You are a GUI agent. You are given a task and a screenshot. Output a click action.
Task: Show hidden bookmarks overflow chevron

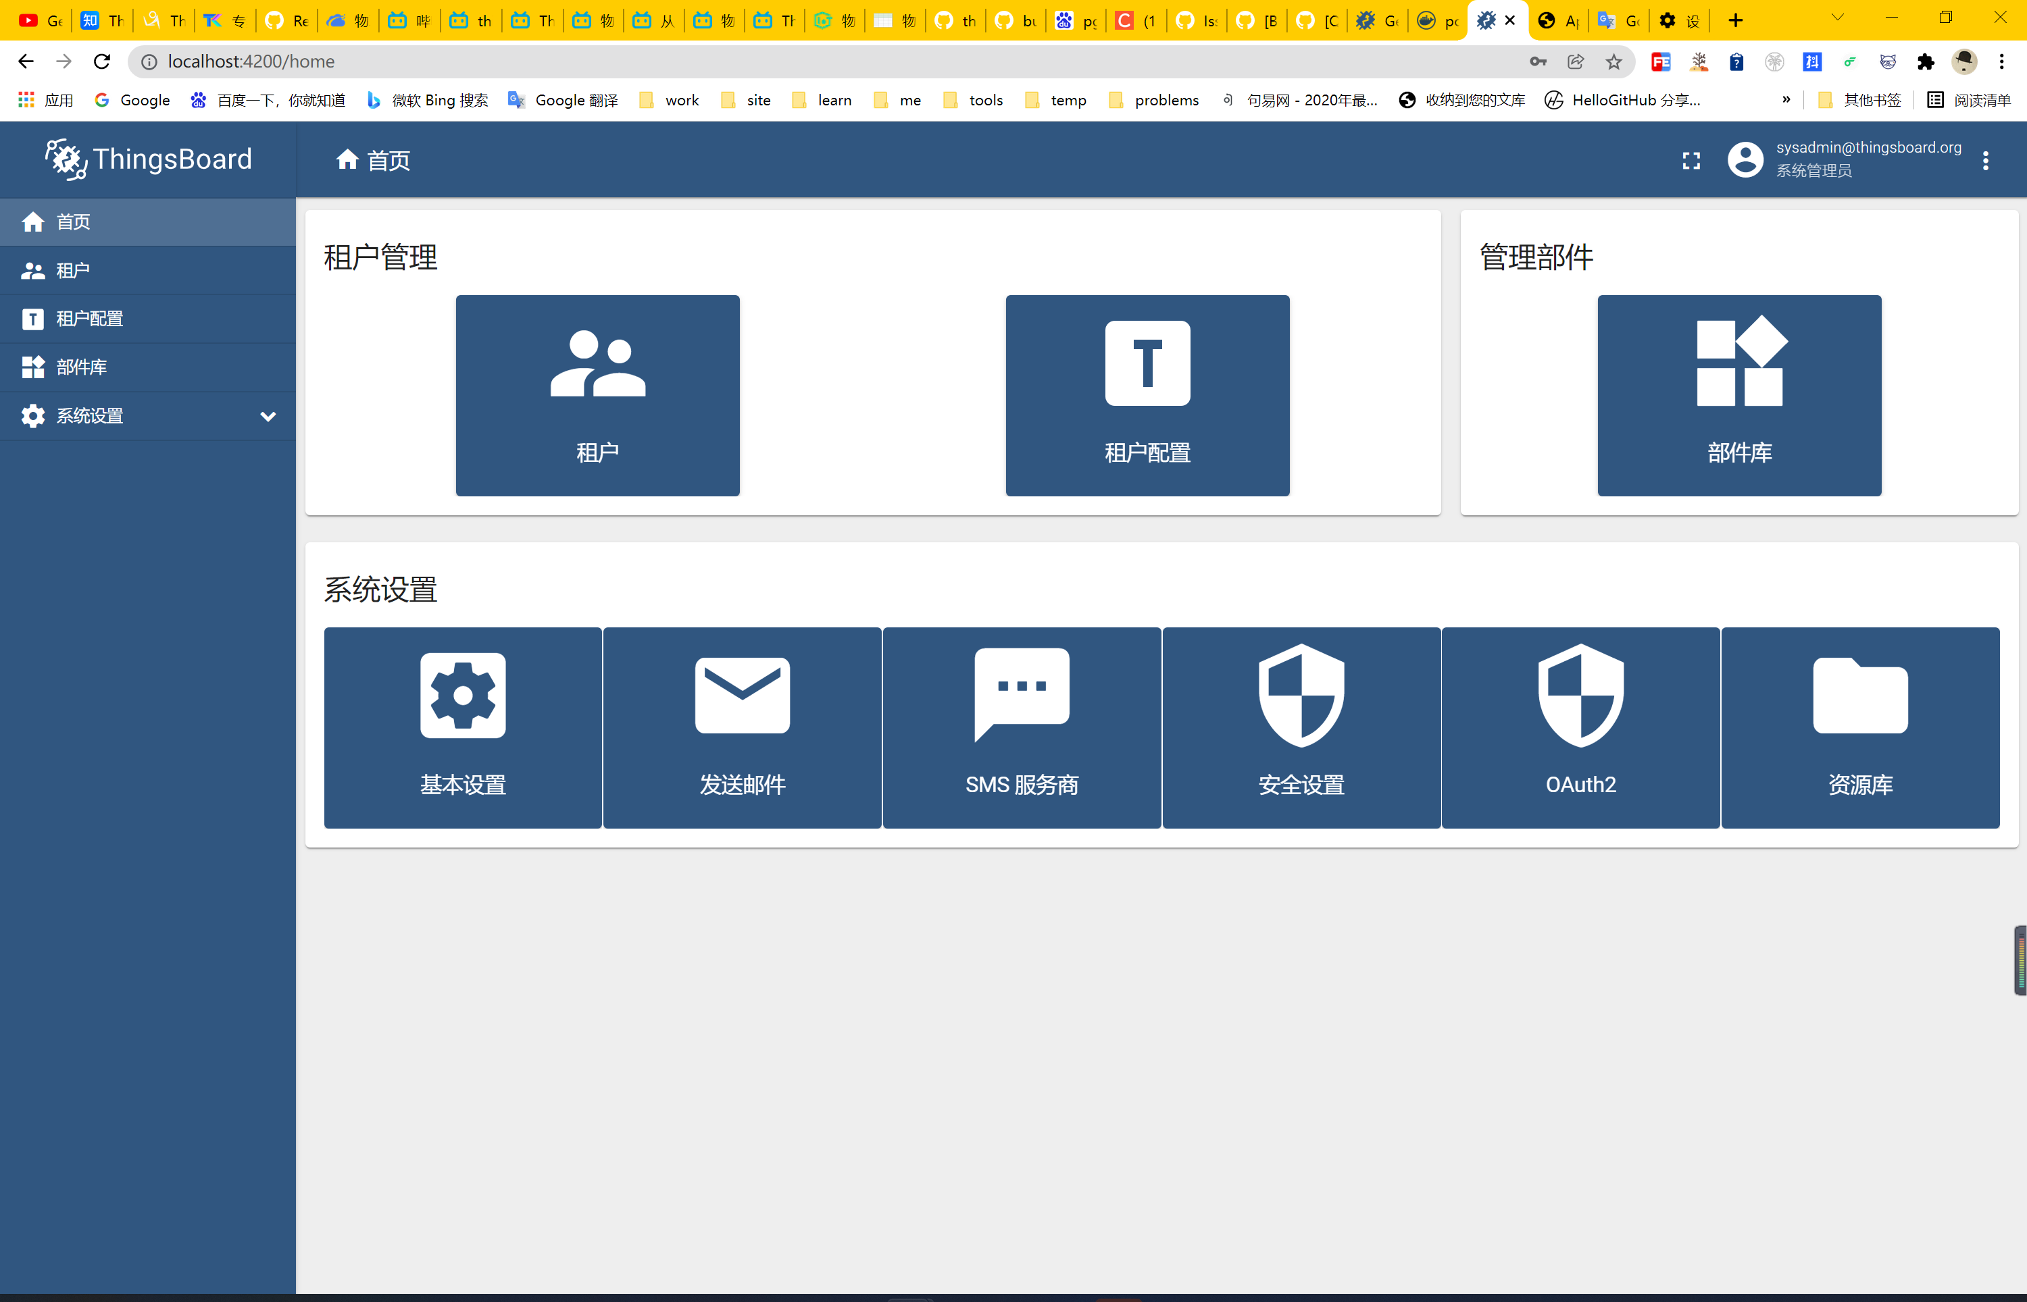[1785, 100]
